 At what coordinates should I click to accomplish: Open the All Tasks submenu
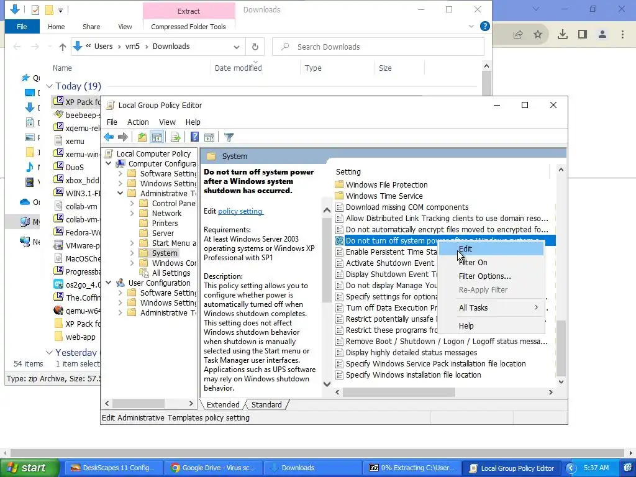[492, 308]
